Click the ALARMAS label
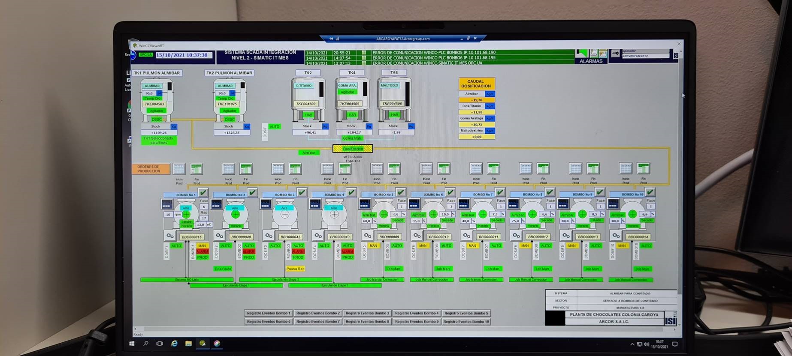792x356 pixels. click(x=591, y=61)
